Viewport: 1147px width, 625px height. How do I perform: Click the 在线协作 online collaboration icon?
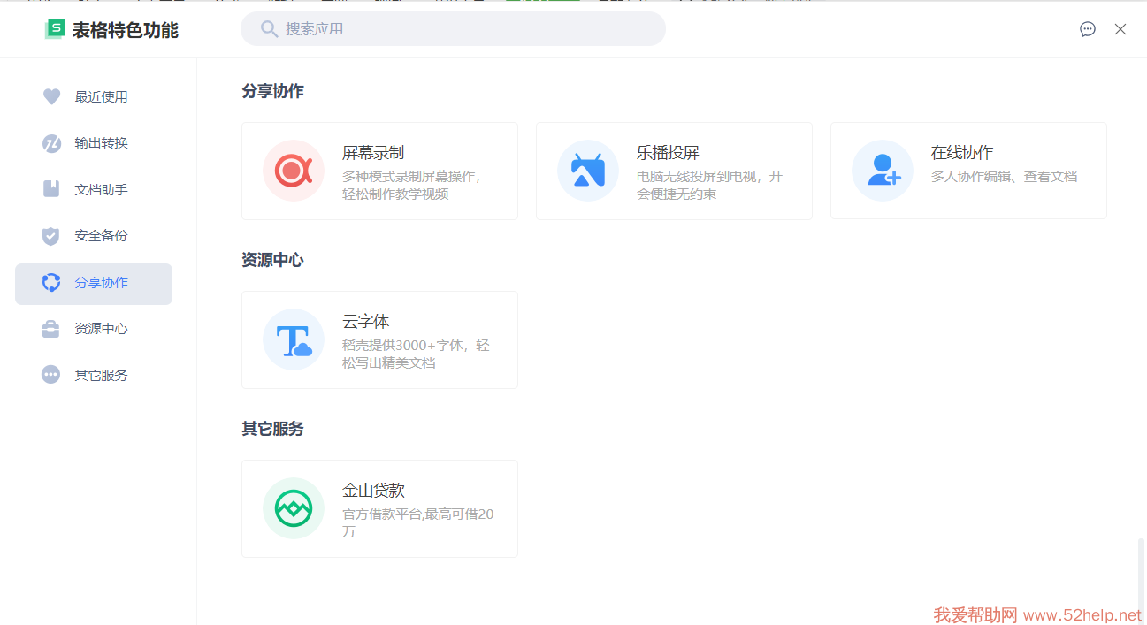883,171
